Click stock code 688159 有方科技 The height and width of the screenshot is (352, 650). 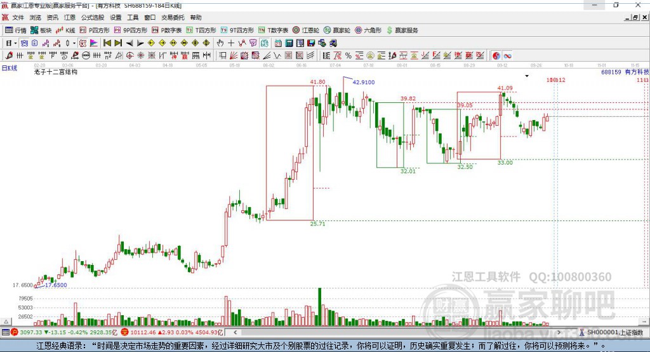tap(625, 72)
